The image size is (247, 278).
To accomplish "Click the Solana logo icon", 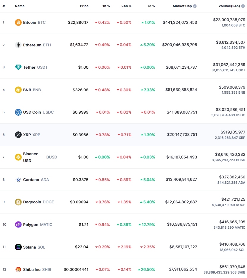I will pos(18,247).
